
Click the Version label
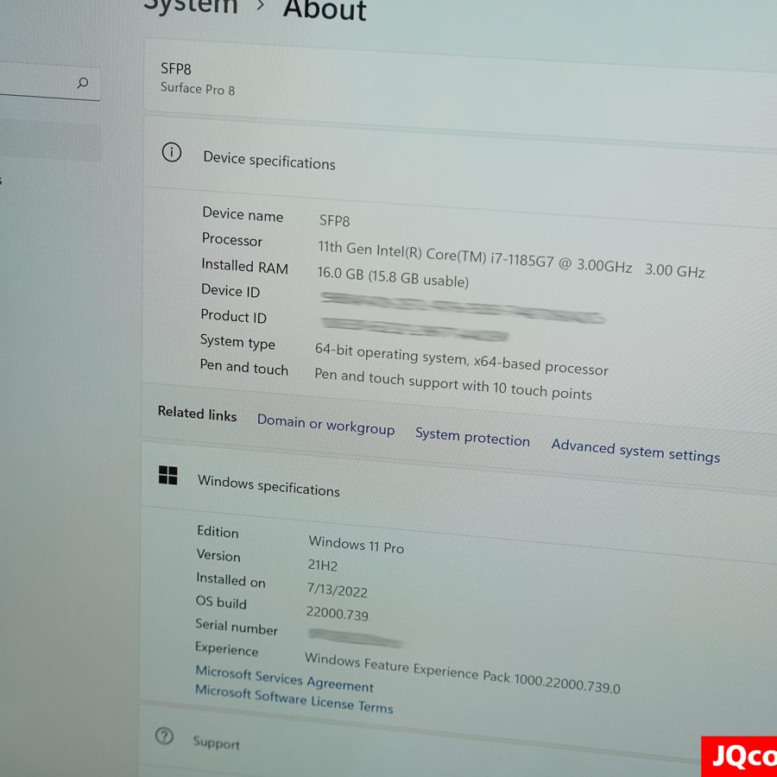pos(218,555)
